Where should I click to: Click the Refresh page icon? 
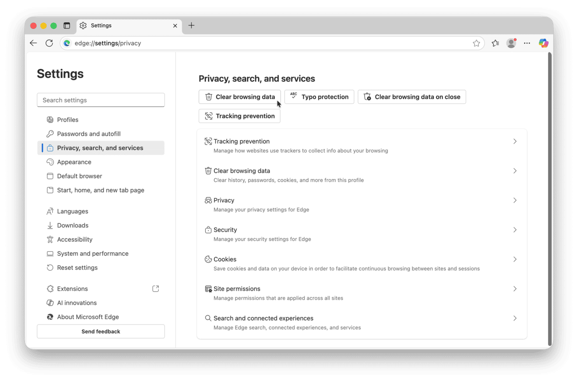point(49,43)
